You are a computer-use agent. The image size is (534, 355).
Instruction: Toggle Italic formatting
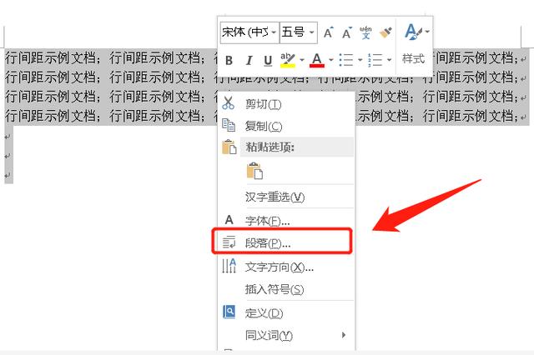249,61
